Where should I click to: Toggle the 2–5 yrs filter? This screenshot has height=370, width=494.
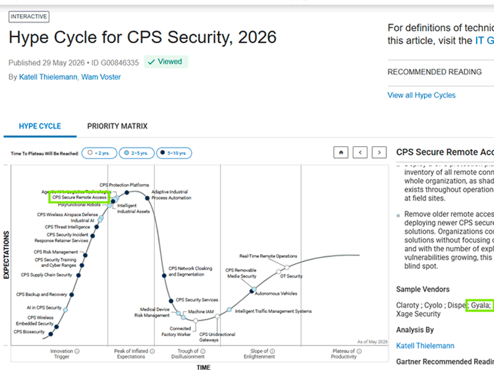point(136,153)
